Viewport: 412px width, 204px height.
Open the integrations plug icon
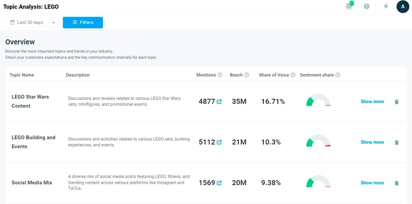pyautogui.click(x=386, y=6)
